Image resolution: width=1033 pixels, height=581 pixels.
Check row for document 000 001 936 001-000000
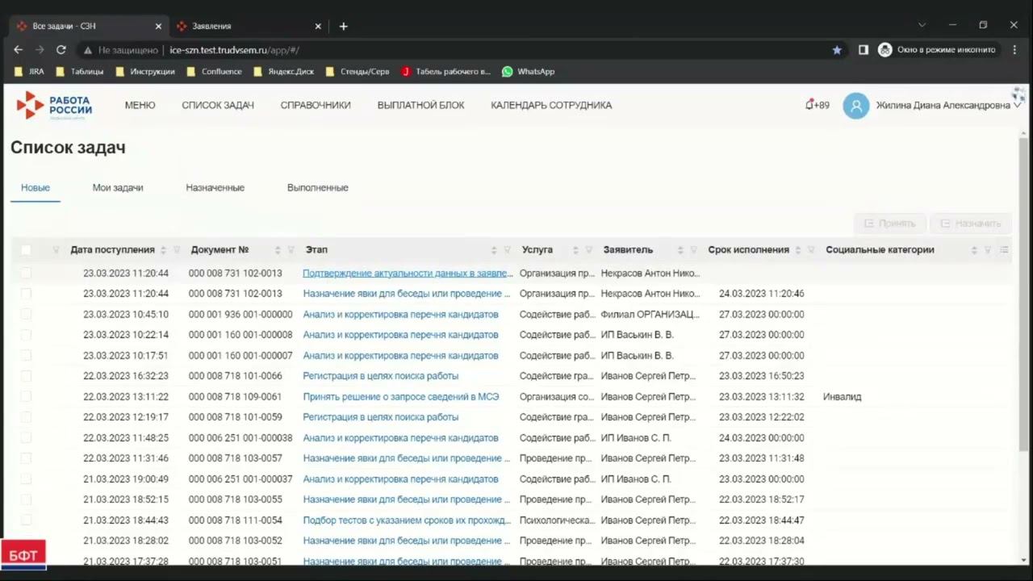coord(26,314)
